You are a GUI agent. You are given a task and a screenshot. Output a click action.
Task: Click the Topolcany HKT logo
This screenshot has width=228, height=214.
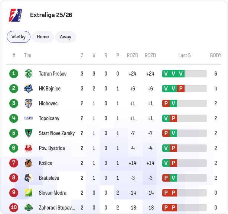(29, 118)
